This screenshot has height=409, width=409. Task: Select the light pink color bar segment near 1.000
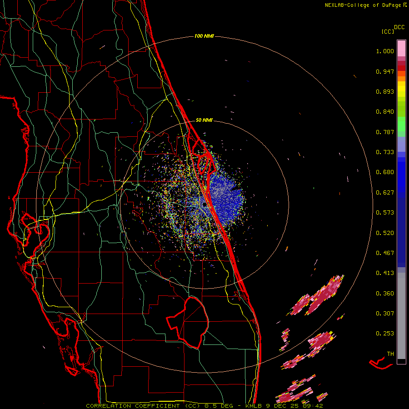point(401,49)
